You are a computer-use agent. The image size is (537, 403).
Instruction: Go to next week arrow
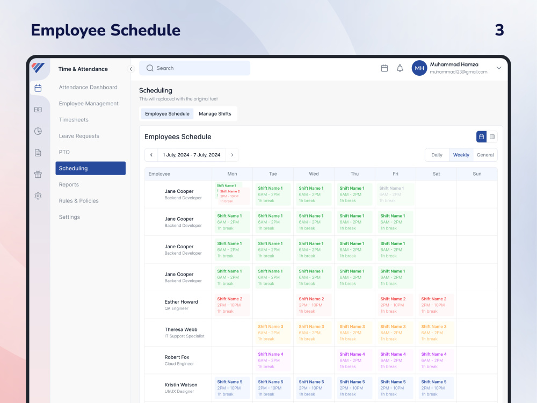(x=232, y=155)
